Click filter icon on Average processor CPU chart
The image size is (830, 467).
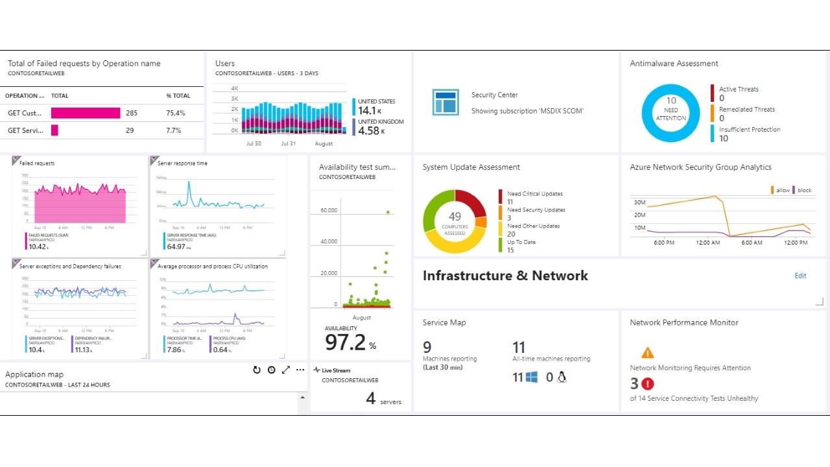click(x=154, y=263)
